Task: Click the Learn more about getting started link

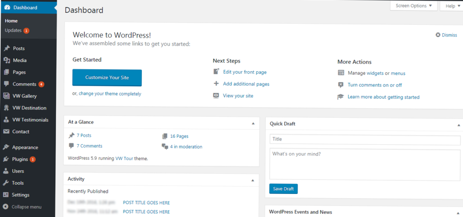Action: point(383,97)
